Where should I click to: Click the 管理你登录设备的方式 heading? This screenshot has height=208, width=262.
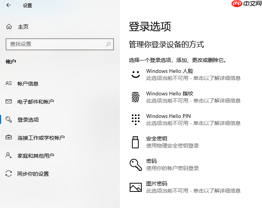167,44
